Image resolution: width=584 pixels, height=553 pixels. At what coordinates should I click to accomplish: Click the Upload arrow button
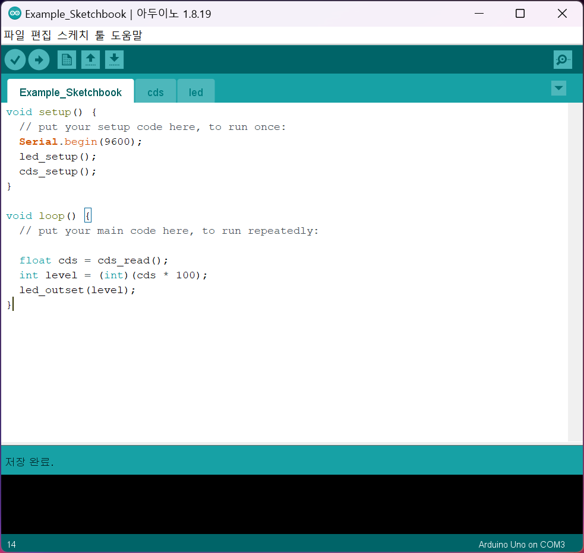coord(39,59)
